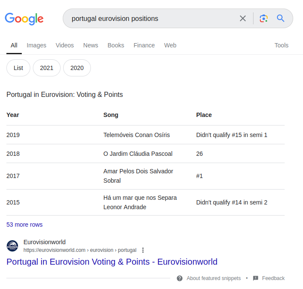
Task: Apply the 2020 filter chip
Action: pyautogui.click(x=77, y=68)
